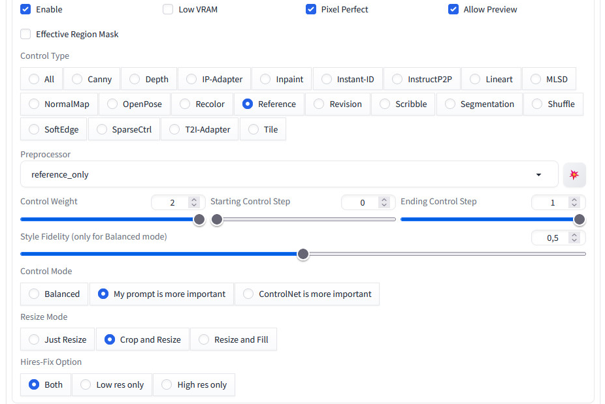Click the Style Fidelity slider handle
Screen dimensions: 605x404
303,254
